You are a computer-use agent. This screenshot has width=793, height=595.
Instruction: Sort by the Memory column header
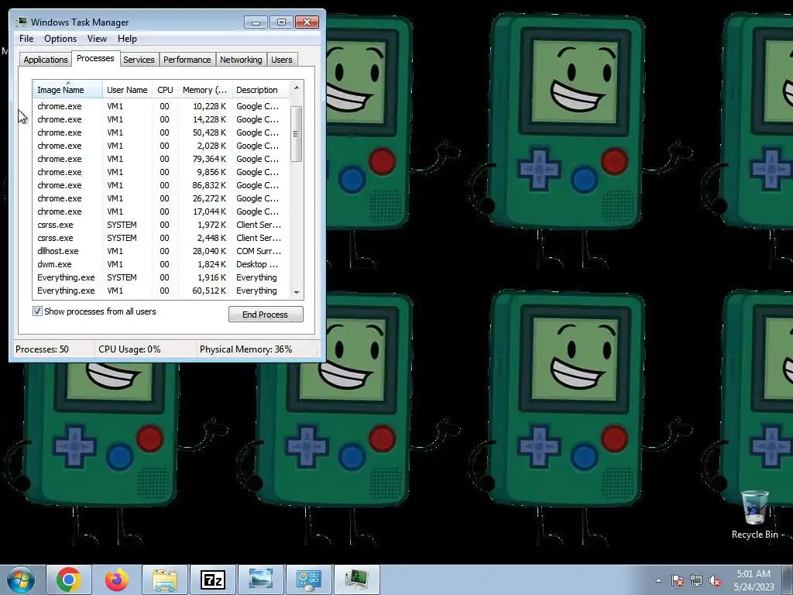pos(204,90)
